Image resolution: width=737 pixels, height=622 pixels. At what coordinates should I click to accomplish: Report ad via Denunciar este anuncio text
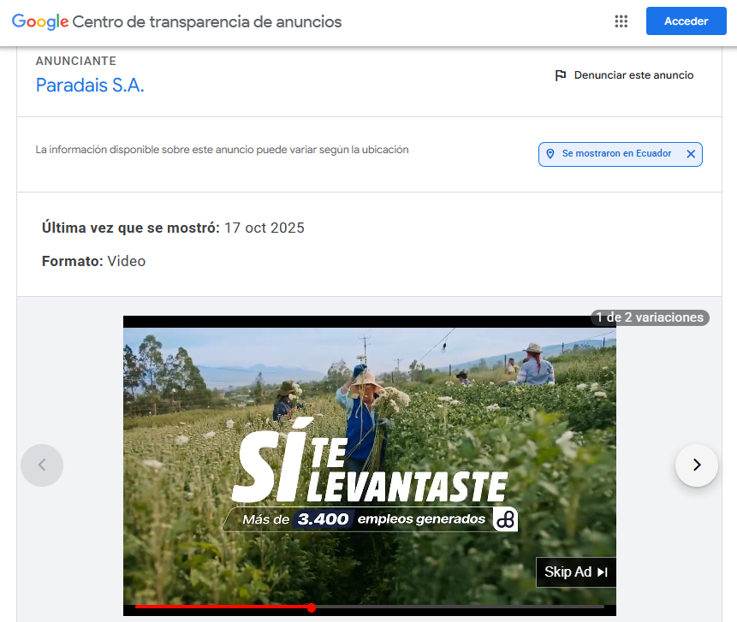pyautogui.click(x=633, y=75)
